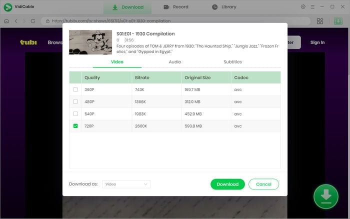Viewport: 350px width, 219px height.
Task: Click the green download queue icon
Action: point(338,21)
